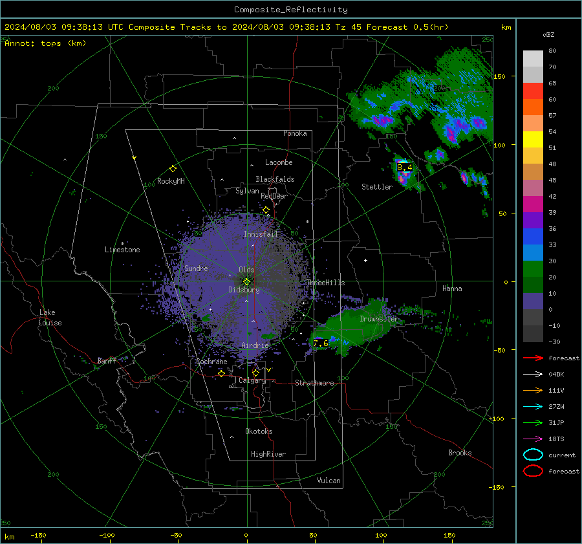Viewport: 582px width, 544px height.
Task: Click the red forecast ellipse legend icon
Action: point(533,471)
